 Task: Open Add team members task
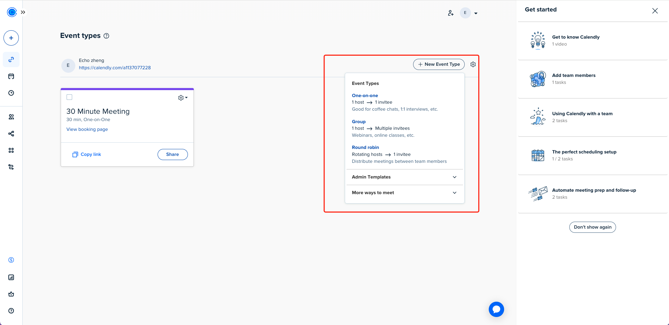pyautogui.click(x=593, y=79)
